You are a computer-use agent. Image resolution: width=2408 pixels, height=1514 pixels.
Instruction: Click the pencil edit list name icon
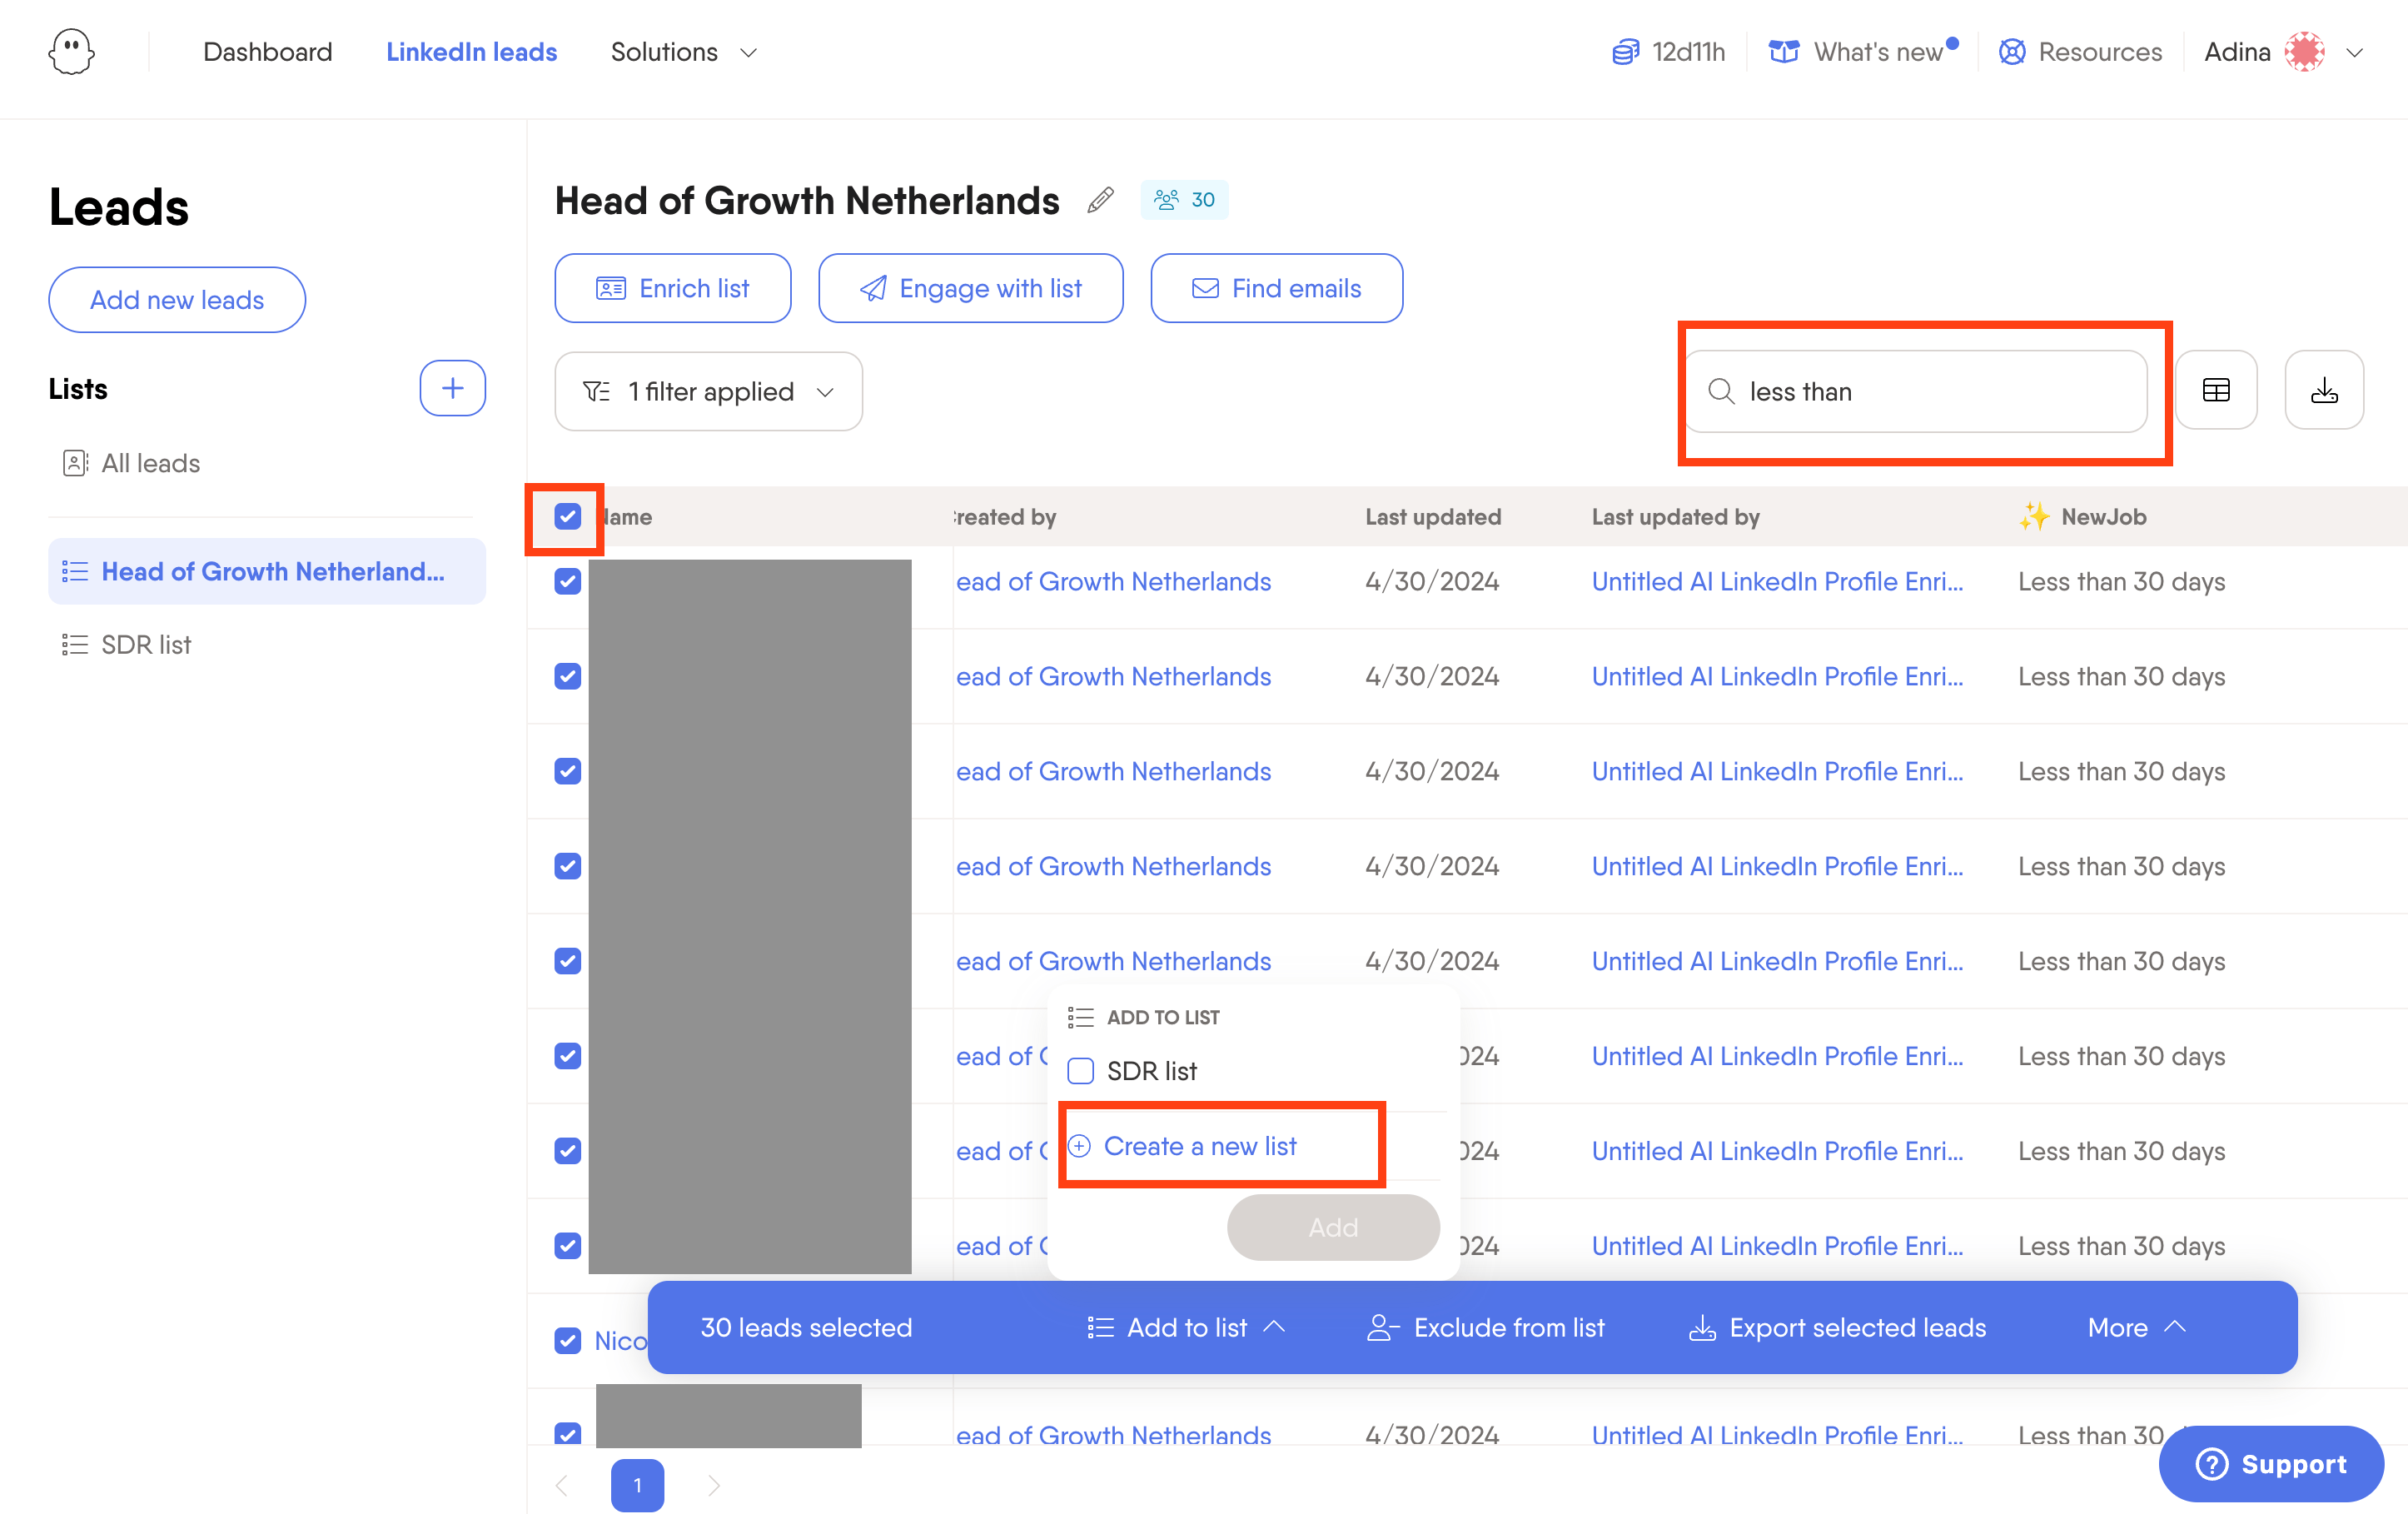click(x=1100, y=200)
